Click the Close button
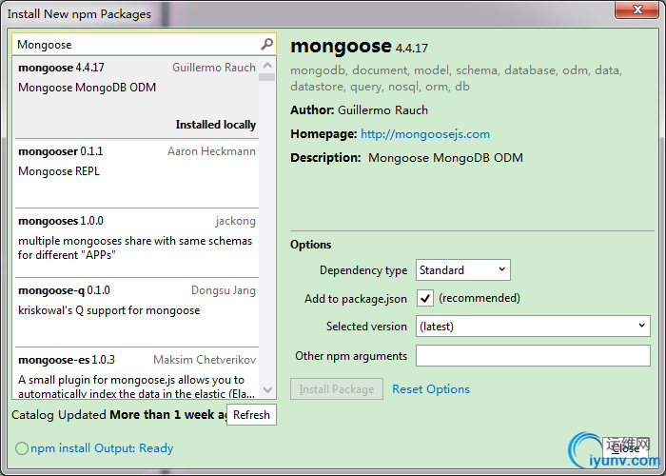666x476 pixels. click(625, 448)
